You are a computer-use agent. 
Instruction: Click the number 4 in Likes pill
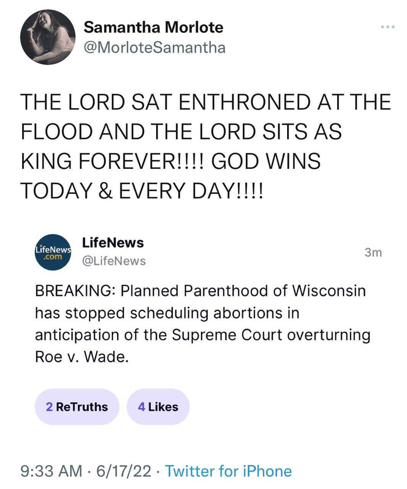[141, 407]
